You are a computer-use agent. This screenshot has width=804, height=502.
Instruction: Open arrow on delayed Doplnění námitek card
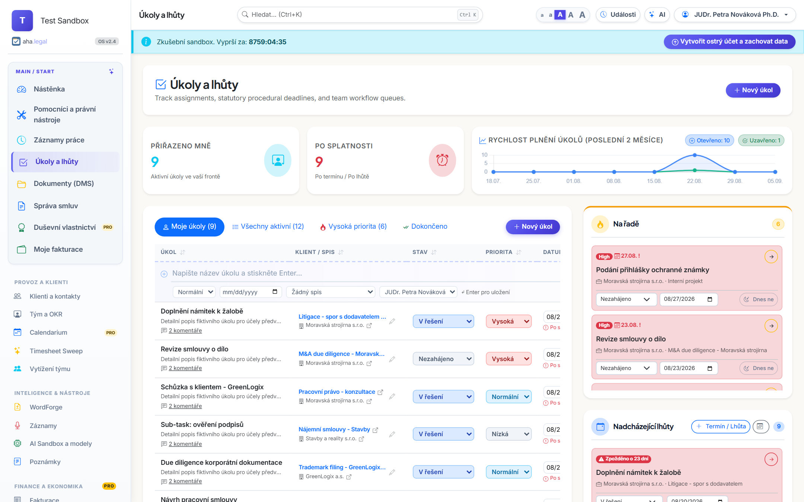(771, 459)
